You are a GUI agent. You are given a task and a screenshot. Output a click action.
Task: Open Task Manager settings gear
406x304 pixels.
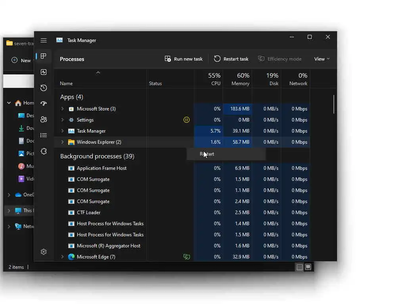(x=44, y=252)
